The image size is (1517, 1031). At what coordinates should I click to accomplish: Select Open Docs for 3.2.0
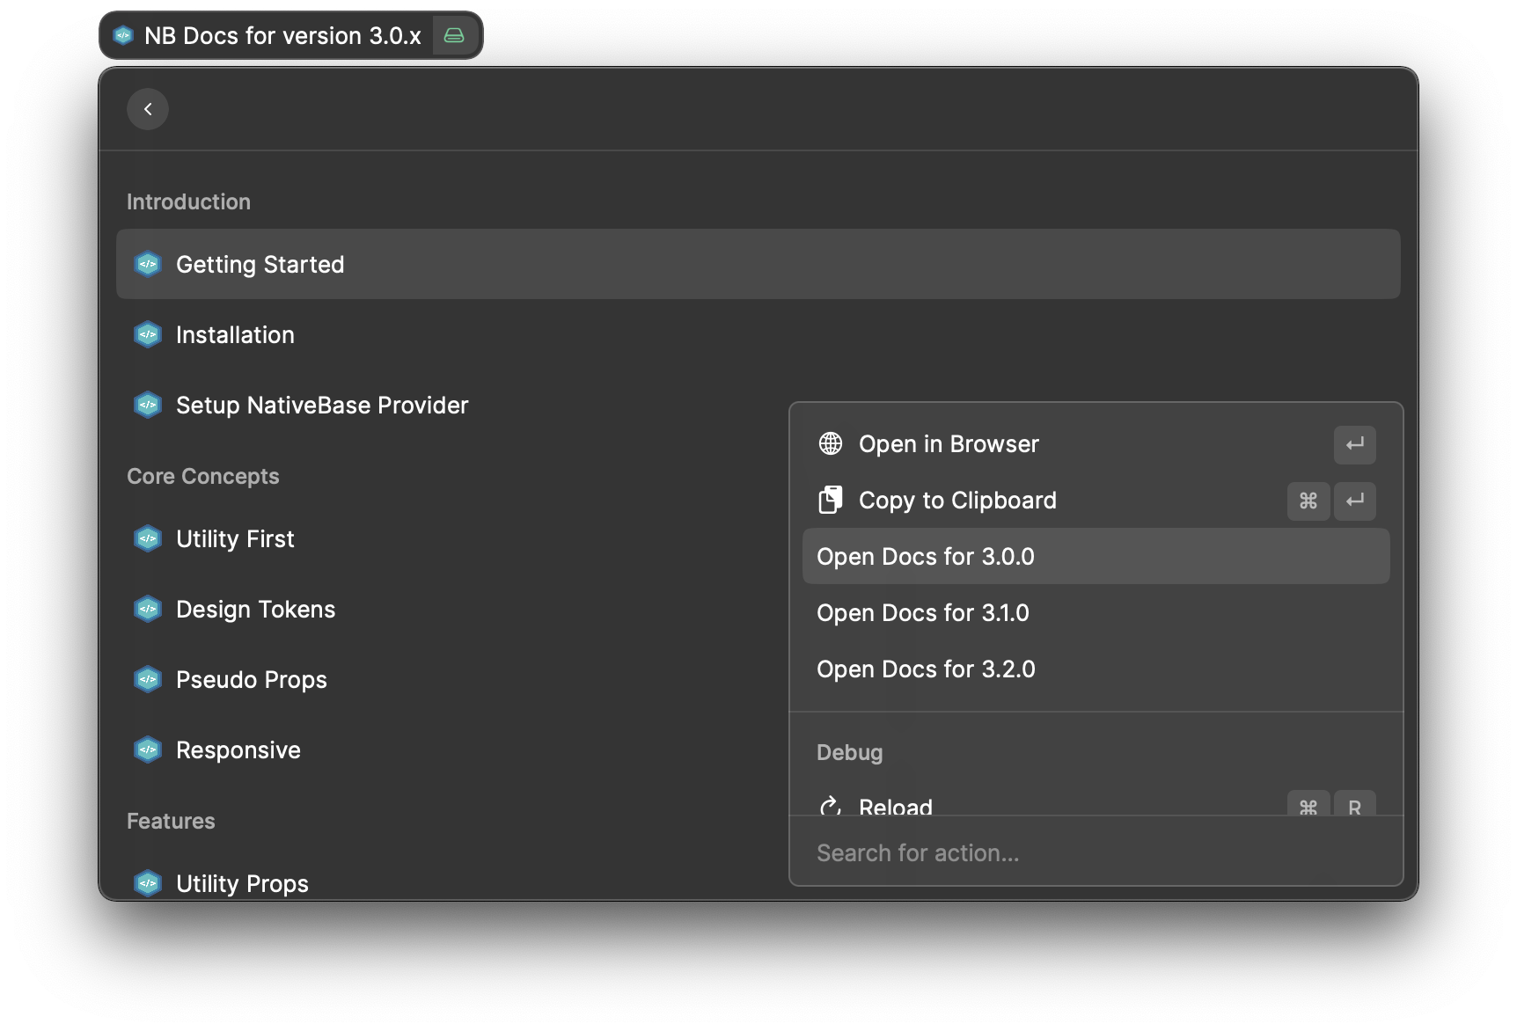coord(1096,669)
